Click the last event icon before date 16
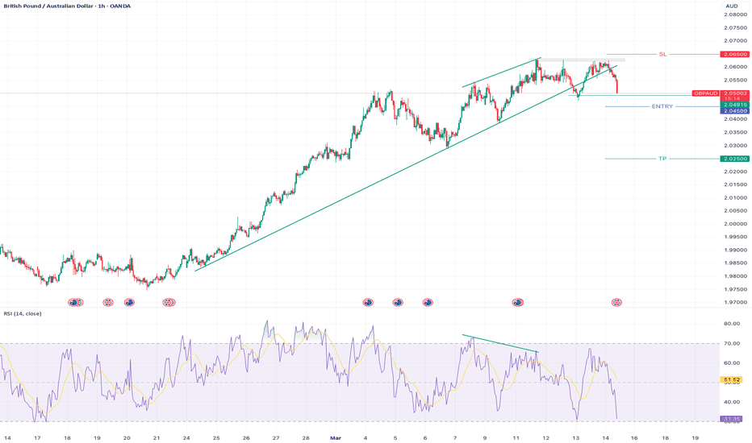This screenshot has width=752, height=443. click(x=616, y=302)
